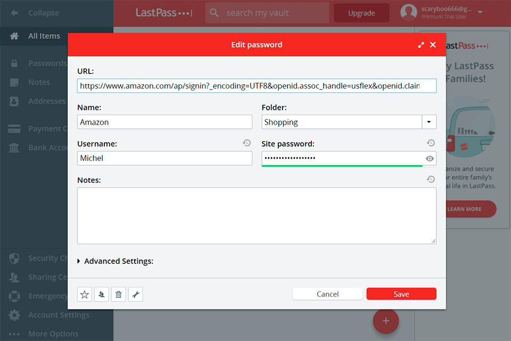This screenshot has width=511, height=341.
Task: Click the Upgrade button
Action: pos(361,13)
